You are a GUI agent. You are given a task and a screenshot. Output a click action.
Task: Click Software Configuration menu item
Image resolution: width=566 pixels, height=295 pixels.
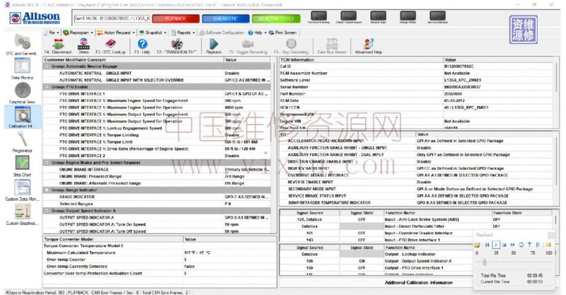[222, 33]
